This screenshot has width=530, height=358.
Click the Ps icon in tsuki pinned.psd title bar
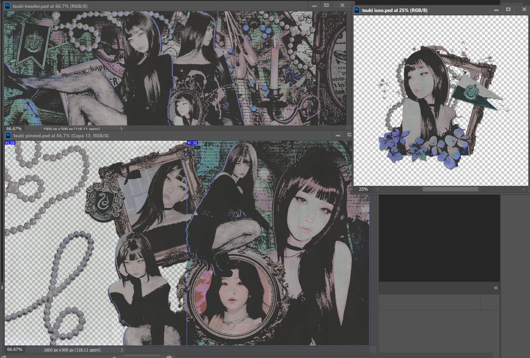point(8,136)
